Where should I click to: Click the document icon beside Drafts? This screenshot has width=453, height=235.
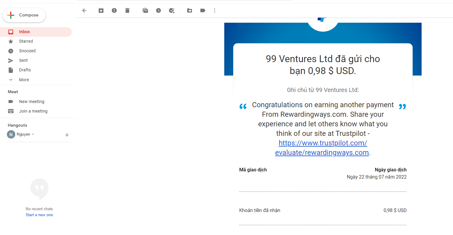[11, 70]
